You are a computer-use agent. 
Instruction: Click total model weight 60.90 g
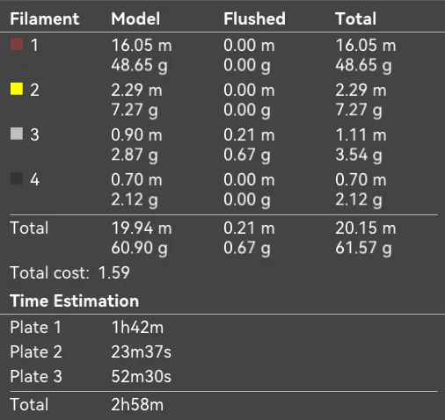pyautogui.click(x=139, y=248)
